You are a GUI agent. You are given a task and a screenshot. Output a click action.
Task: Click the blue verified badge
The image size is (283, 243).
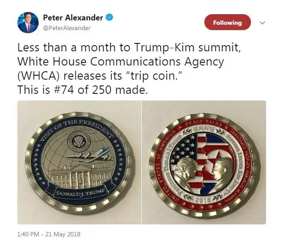[x=110, y=18]
